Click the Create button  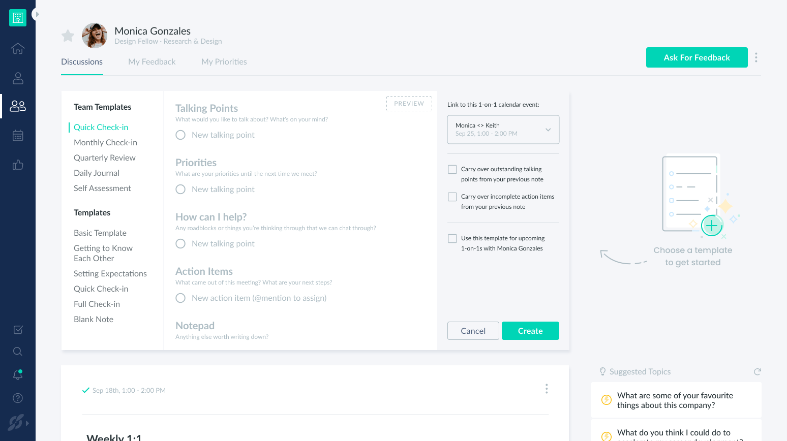click(x=530, y=331)
